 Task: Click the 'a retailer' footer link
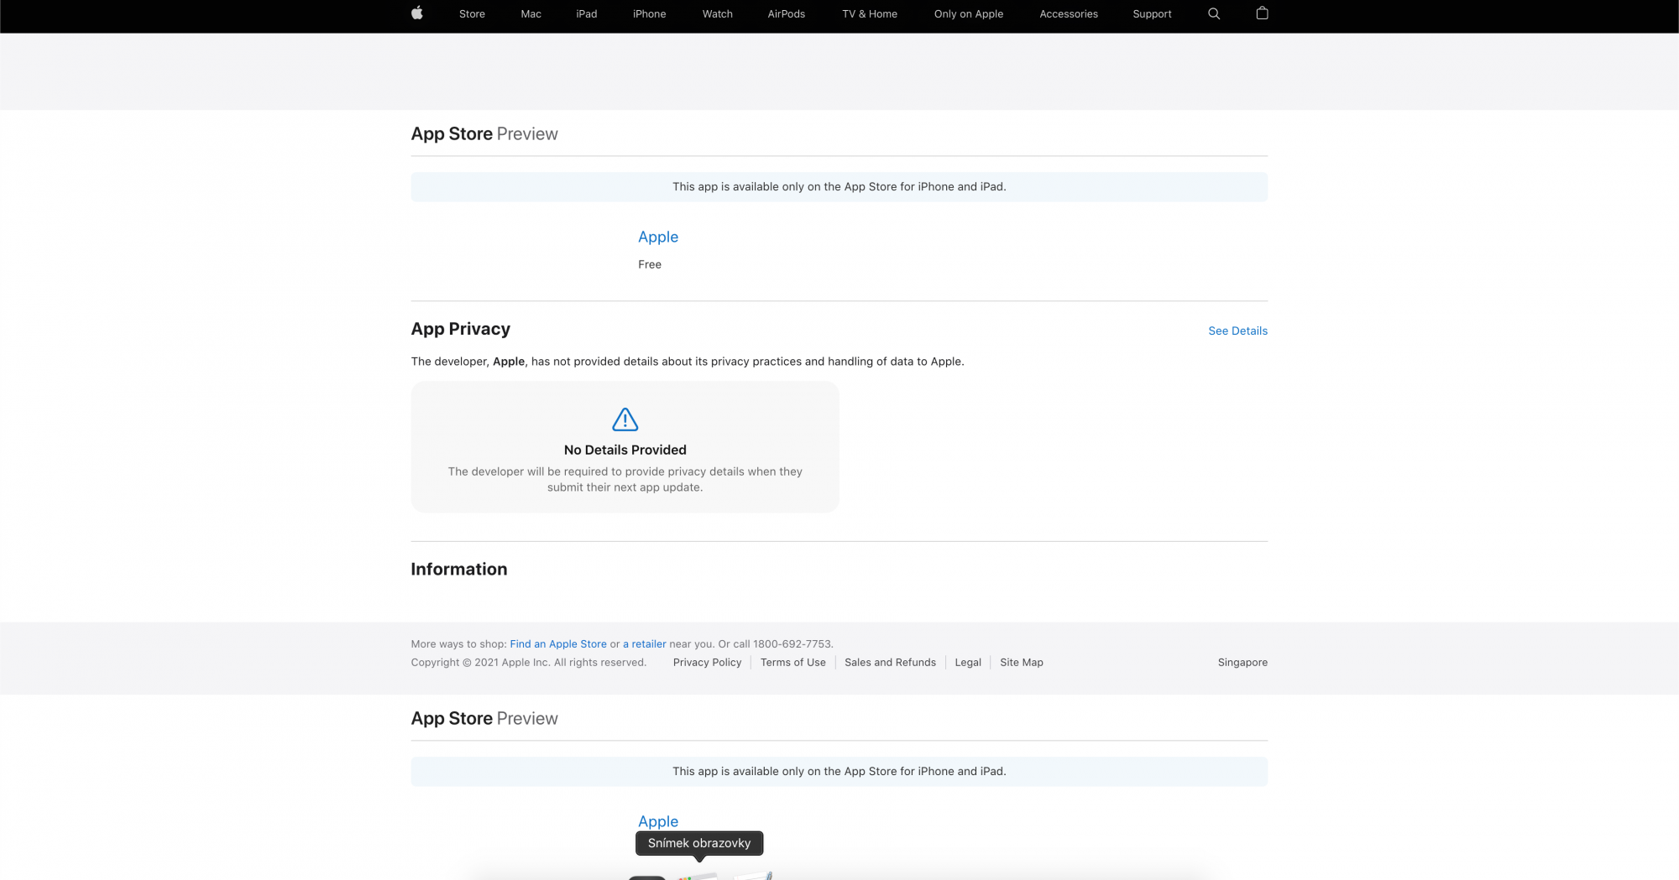(645, 644)
